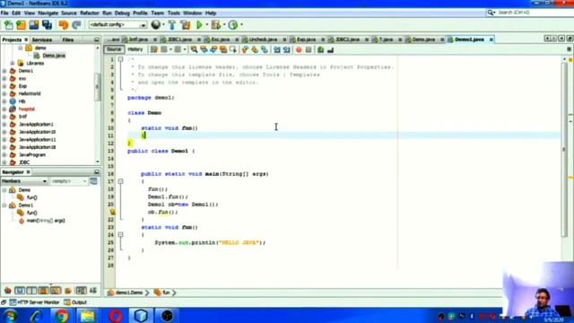Image resolution: width=574 pixels, height=323 pixels.
Task: Click the grey Stop Macro Recording icon
Action: [x=309, y=50]
